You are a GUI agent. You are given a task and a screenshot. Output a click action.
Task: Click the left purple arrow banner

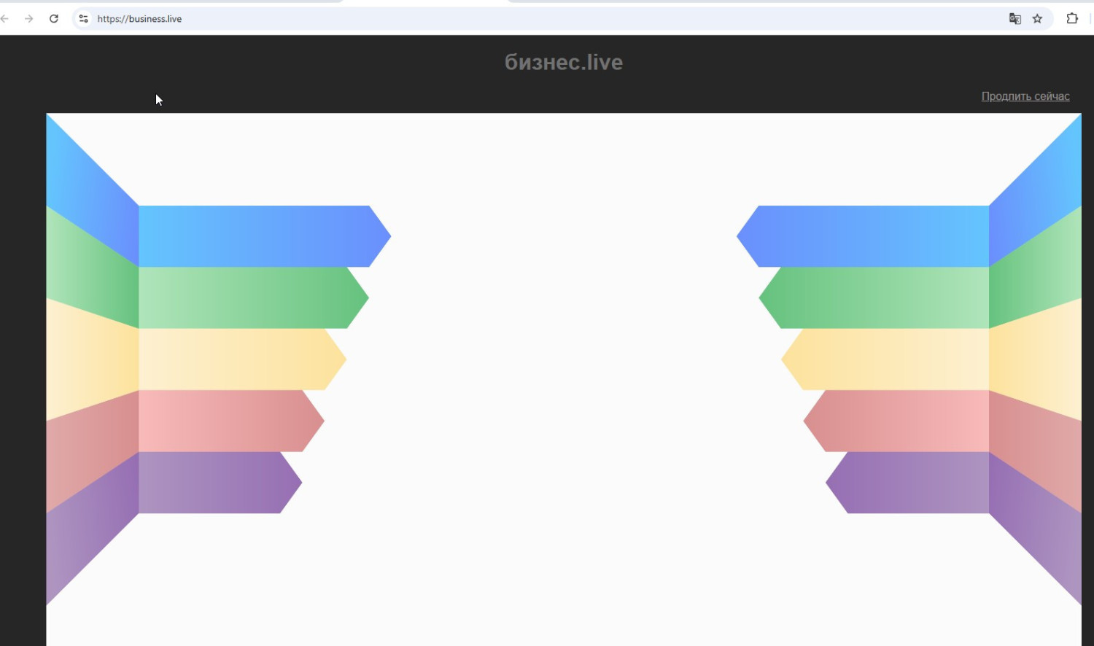pos(212,483)
